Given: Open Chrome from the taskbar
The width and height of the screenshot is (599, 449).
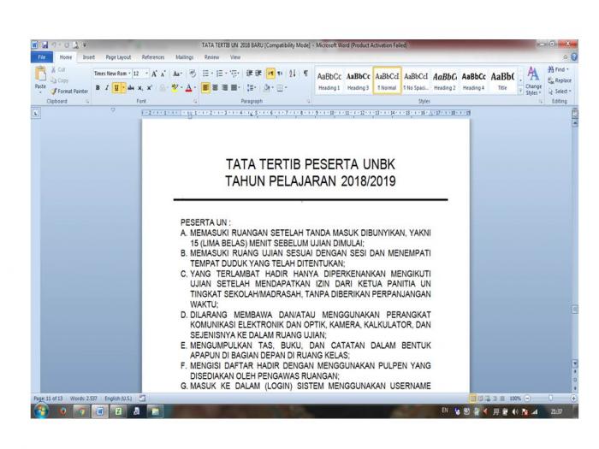Looking at the screenshot, I should click(81, 411).
